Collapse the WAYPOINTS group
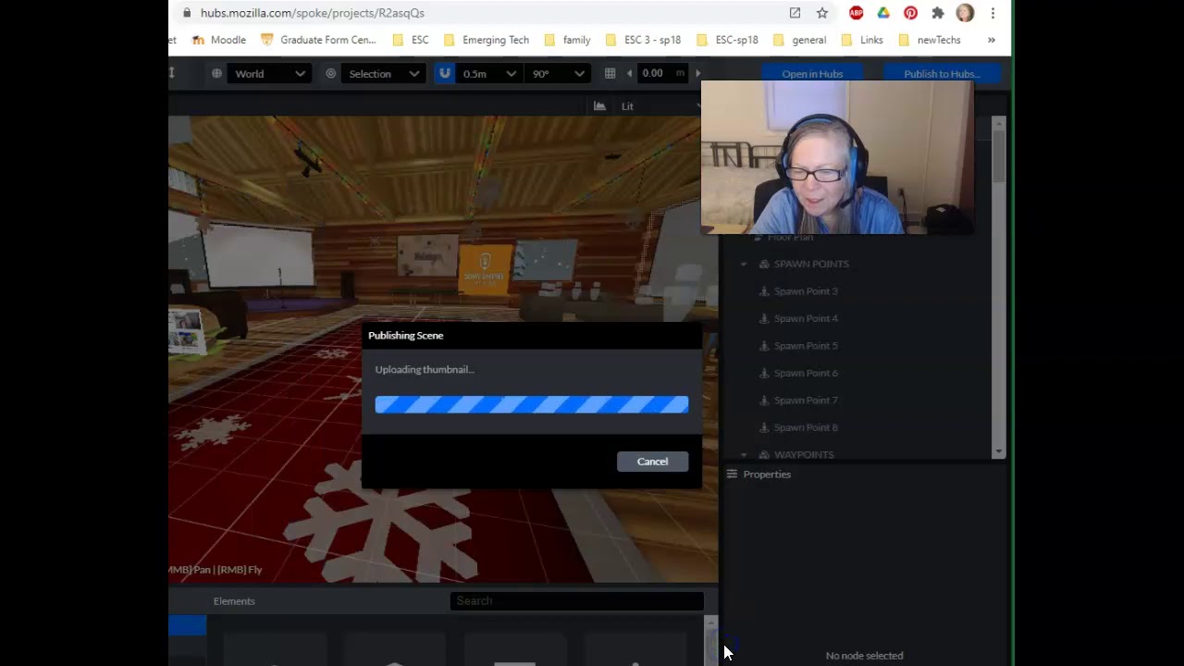Image resolution: width=1184 pixels, height=666 pixels. pos(744,455)
